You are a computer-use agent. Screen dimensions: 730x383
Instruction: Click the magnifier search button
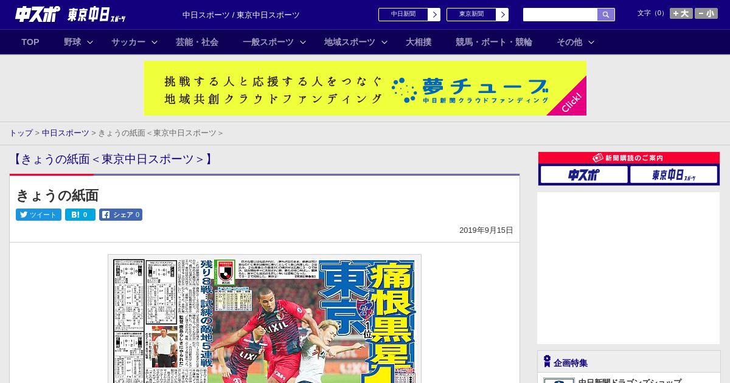click(x=606, y=15)
